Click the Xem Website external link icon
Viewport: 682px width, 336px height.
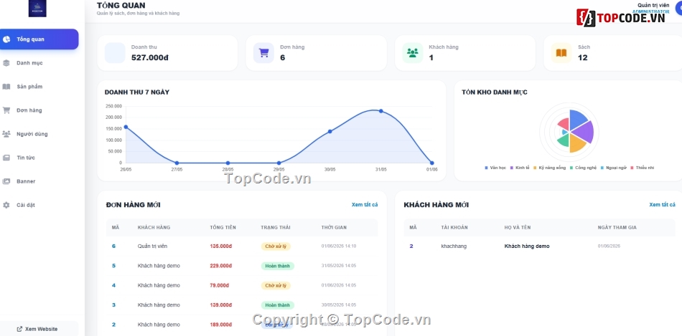coord(19,329)
